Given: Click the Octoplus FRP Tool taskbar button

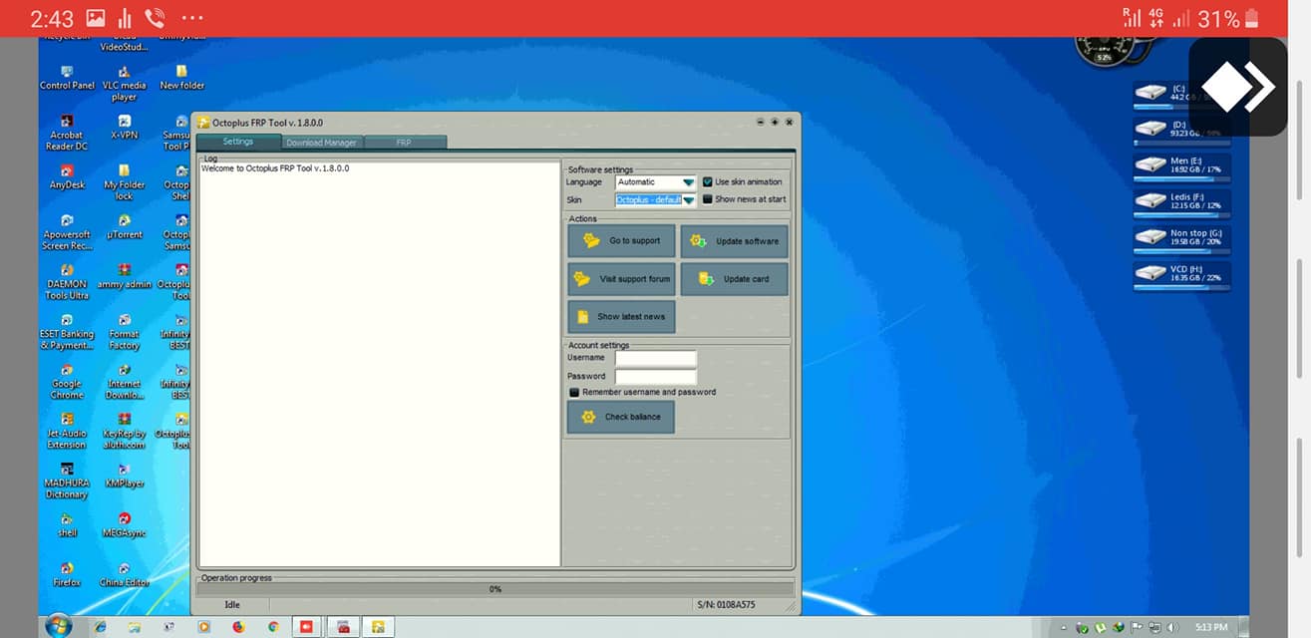Looking at the screenshot, I should coord(378,627).
